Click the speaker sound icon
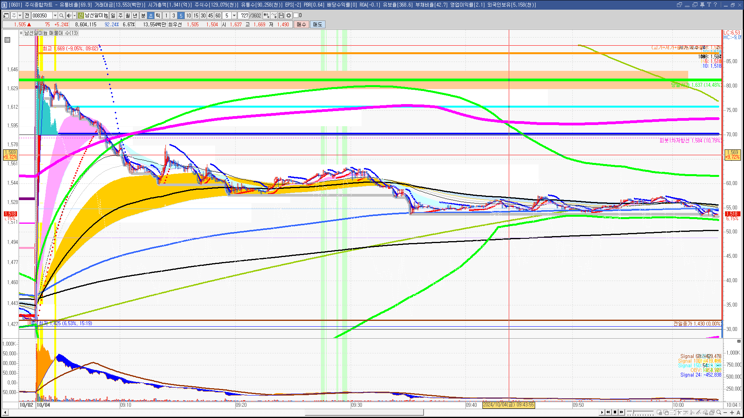The height and width of the screenshot is (418, 744). (x=69, y=15)
